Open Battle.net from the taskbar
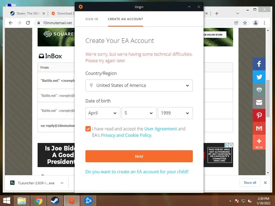Viewport: 275px width, 206px height. [88, 201]
